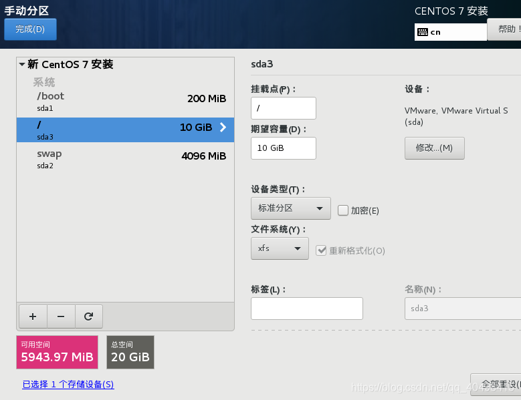521x400 pixels.
Task: Click the 200 MiB size of /boot
Action: pos(207,99)
